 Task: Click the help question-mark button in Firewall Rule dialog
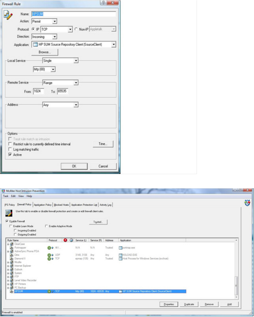coord(103,3)
